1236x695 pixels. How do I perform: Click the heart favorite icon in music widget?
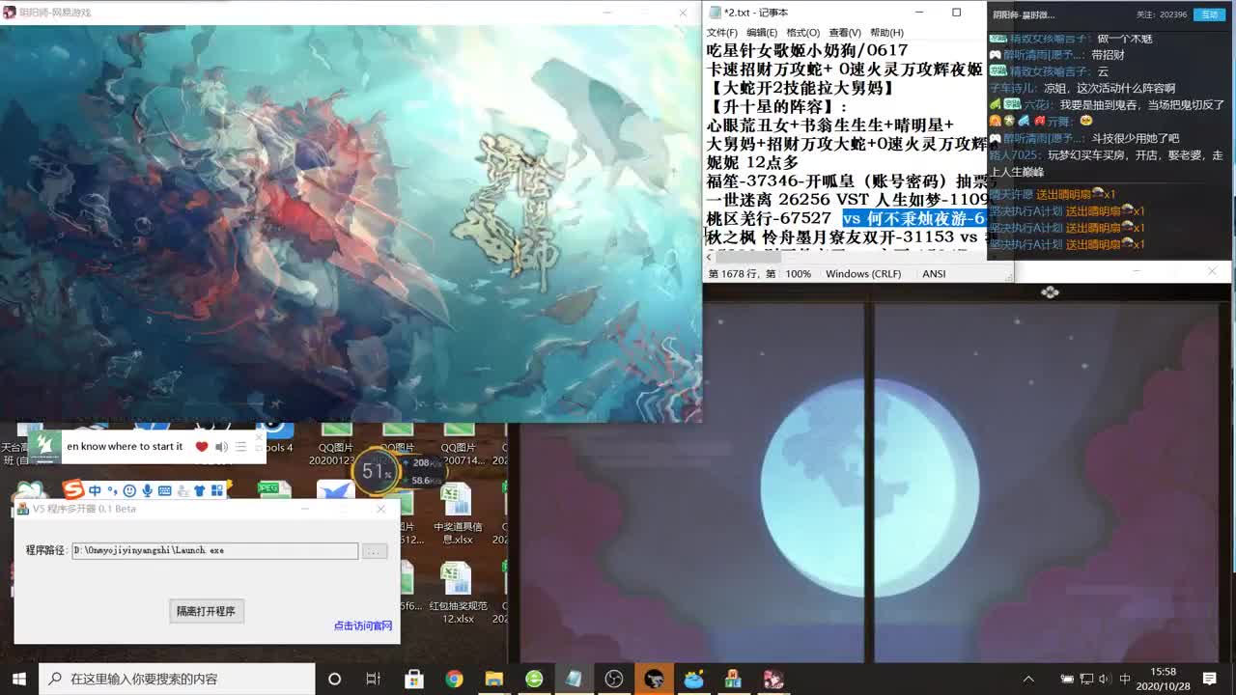tap(201, 447)
